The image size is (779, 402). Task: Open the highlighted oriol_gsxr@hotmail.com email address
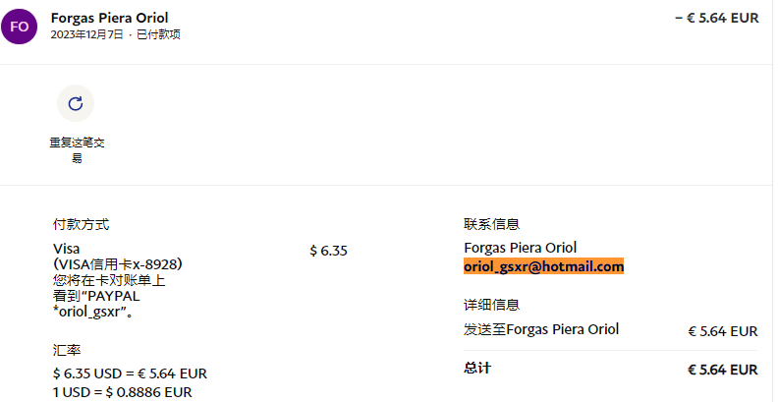pyautogui.click(x=543, y=266)
